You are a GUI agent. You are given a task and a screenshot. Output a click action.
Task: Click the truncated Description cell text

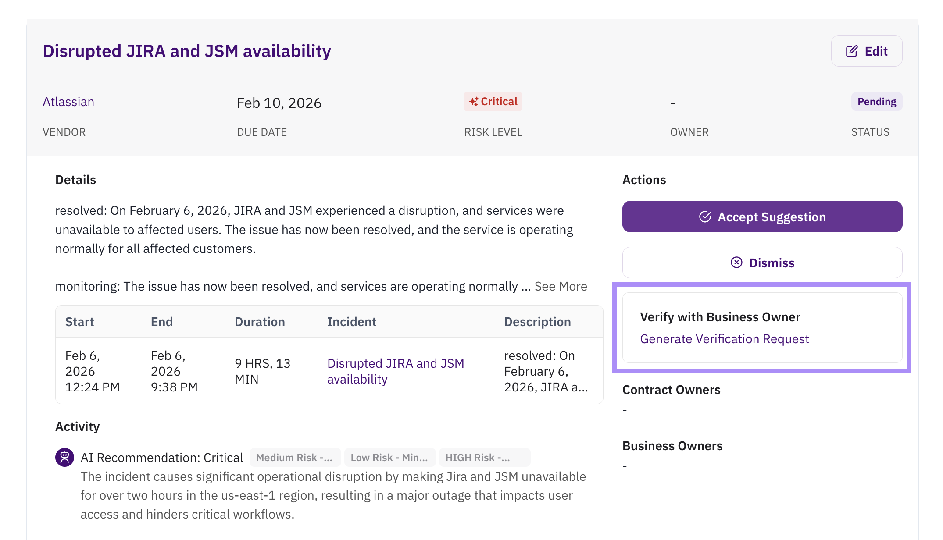546,371
